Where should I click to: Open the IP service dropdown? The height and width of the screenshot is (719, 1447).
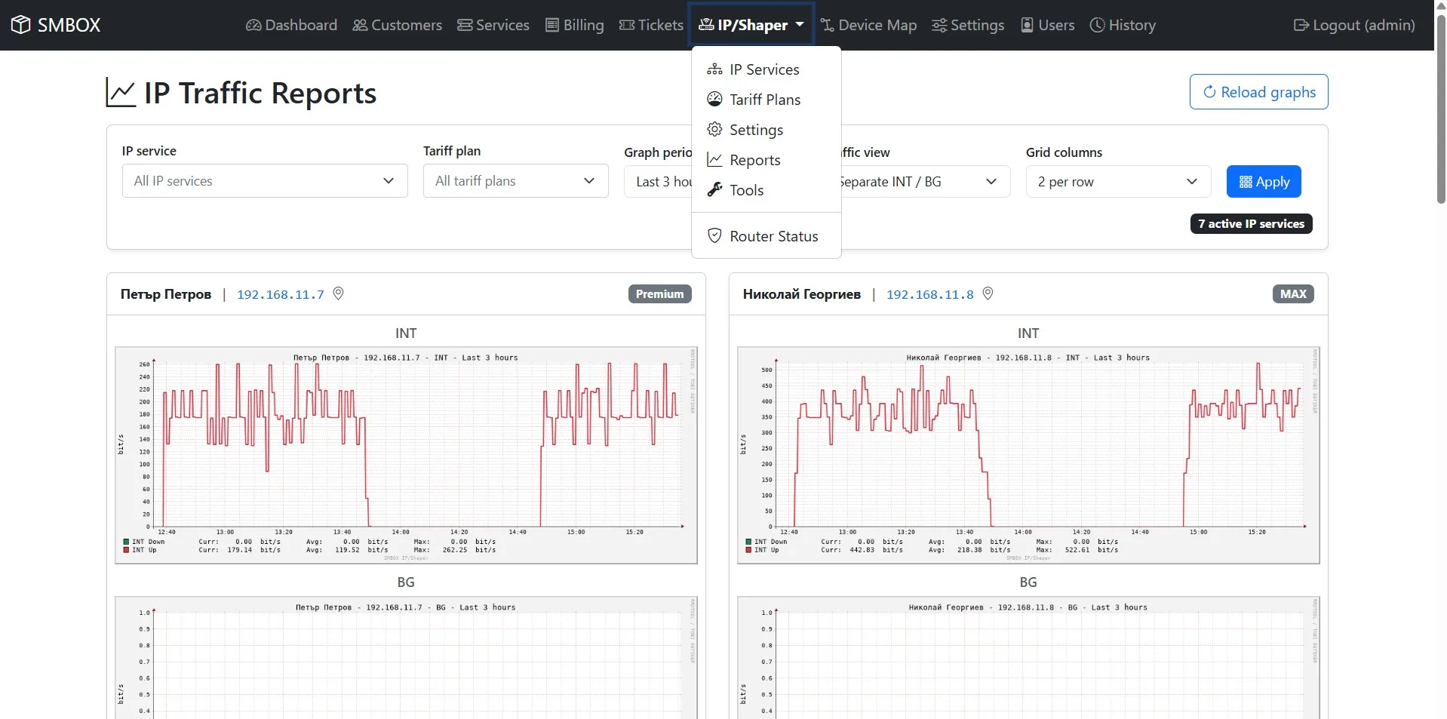click(x=265, y=181)
